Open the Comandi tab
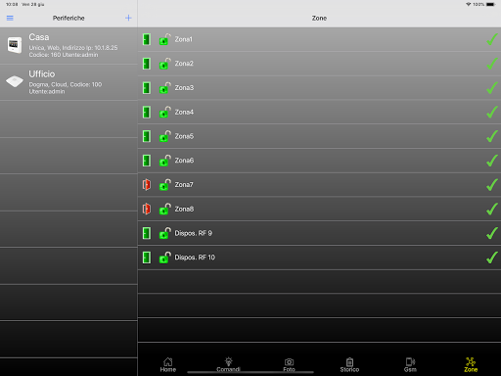Viewport: 501px width, 376px height. 228,364
